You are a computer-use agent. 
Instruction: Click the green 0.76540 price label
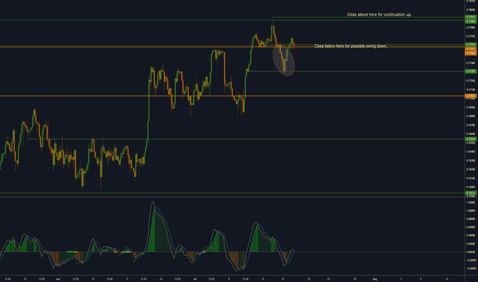pos(471,139)
